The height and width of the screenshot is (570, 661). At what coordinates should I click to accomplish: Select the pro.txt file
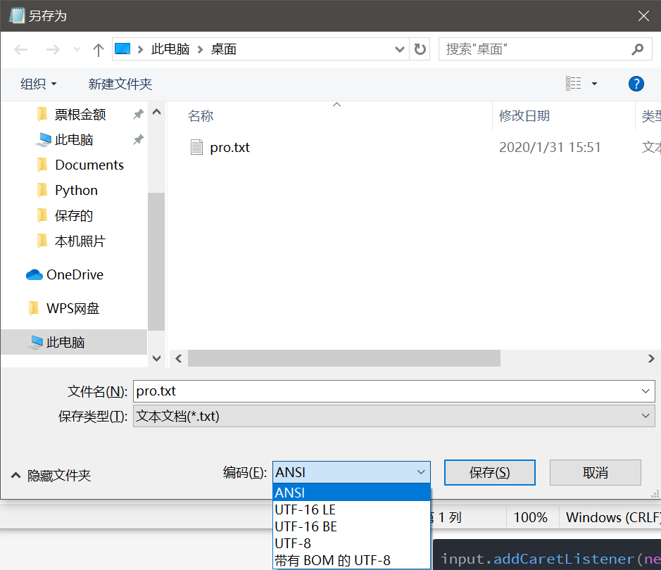click(229, 148)
